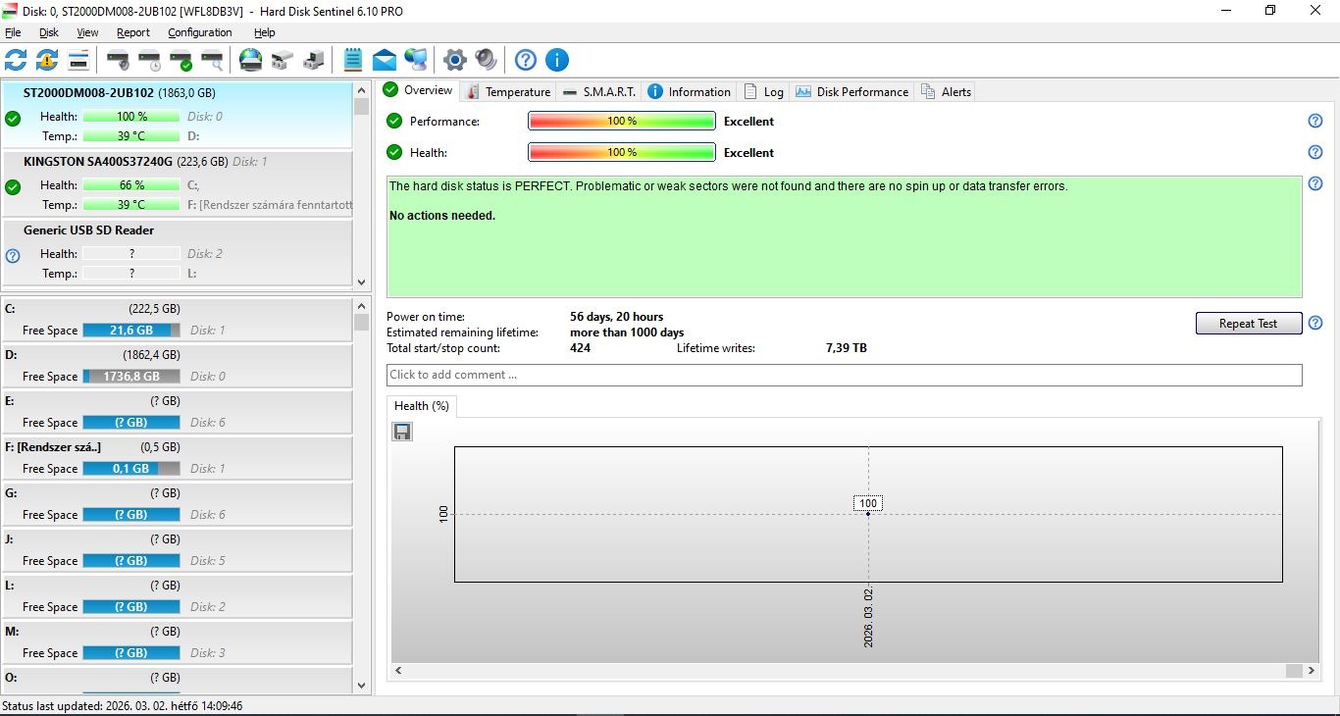Open the Configuration menu

point(199,32)
